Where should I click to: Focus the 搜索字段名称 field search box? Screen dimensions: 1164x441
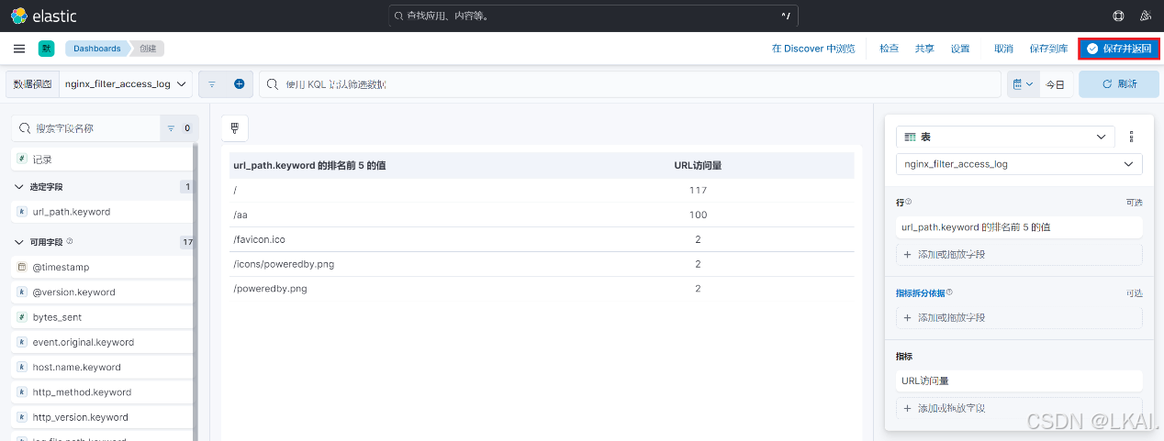85,128
